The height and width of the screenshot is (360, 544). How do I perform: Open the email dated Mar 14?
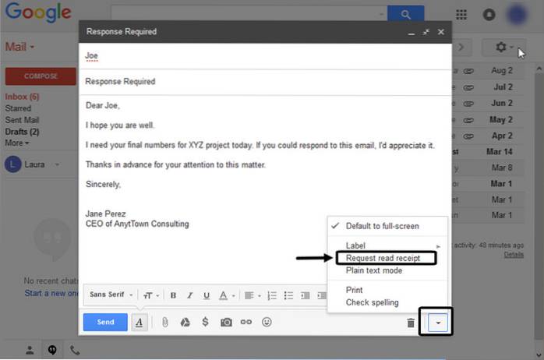pyautogui.click(x=489, y=152)
